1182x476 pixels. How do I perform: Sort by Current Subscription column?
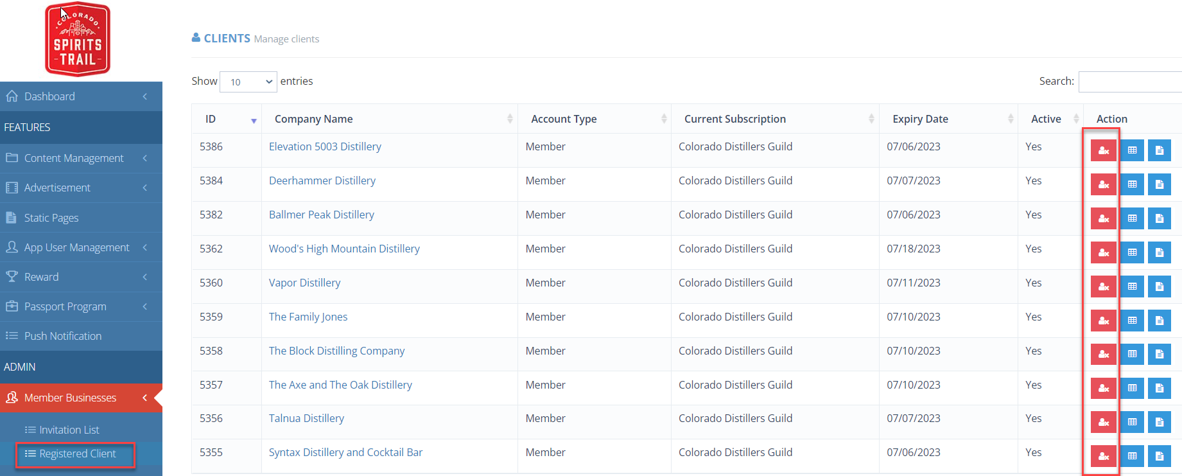tap(871, 119)
